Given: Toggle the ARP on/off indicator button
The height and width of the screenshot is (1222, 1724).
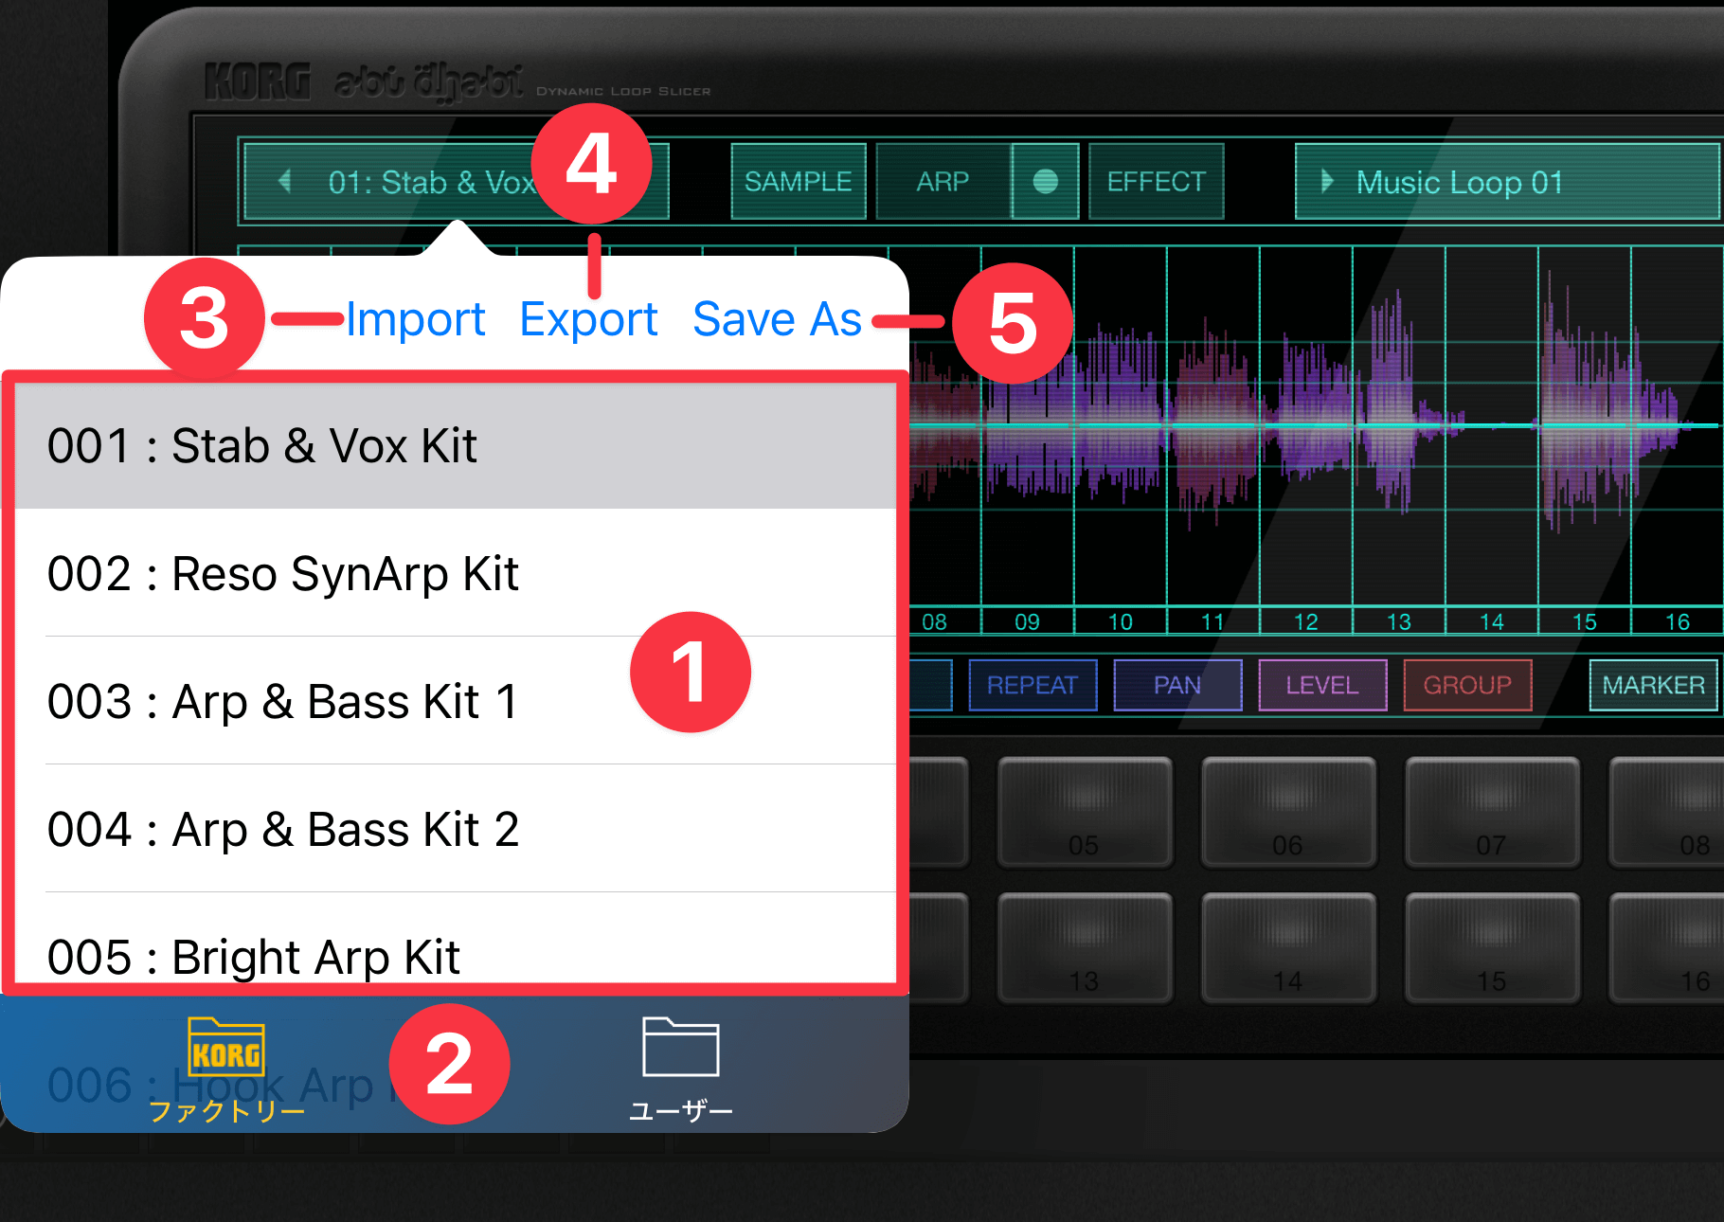Looking at the screenshot, I should point(1045,181).
